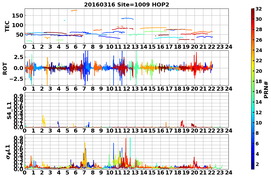The width and height of the screenshot is (271, 178).
Task: Click colorbar tick label 32
Action: pos(259,9)
